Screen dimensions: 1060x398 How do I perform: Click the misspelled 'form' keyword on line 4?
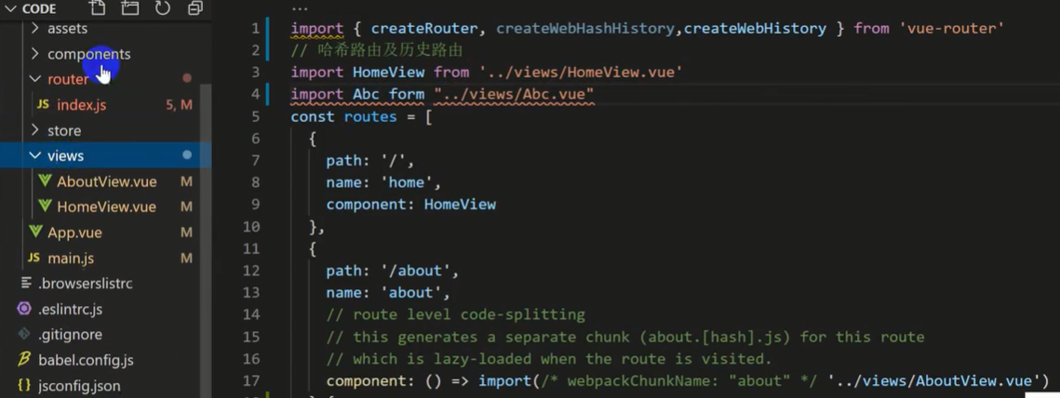pyautogui.click(x=407, y=94)
